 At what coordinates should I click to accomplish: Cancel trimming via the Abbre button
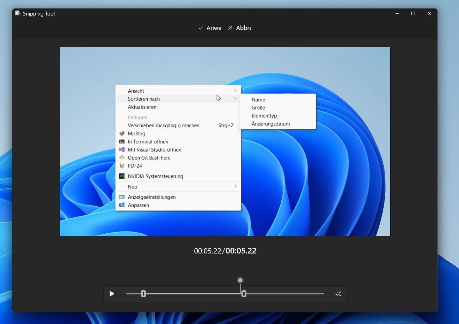[x=240, y=28]
